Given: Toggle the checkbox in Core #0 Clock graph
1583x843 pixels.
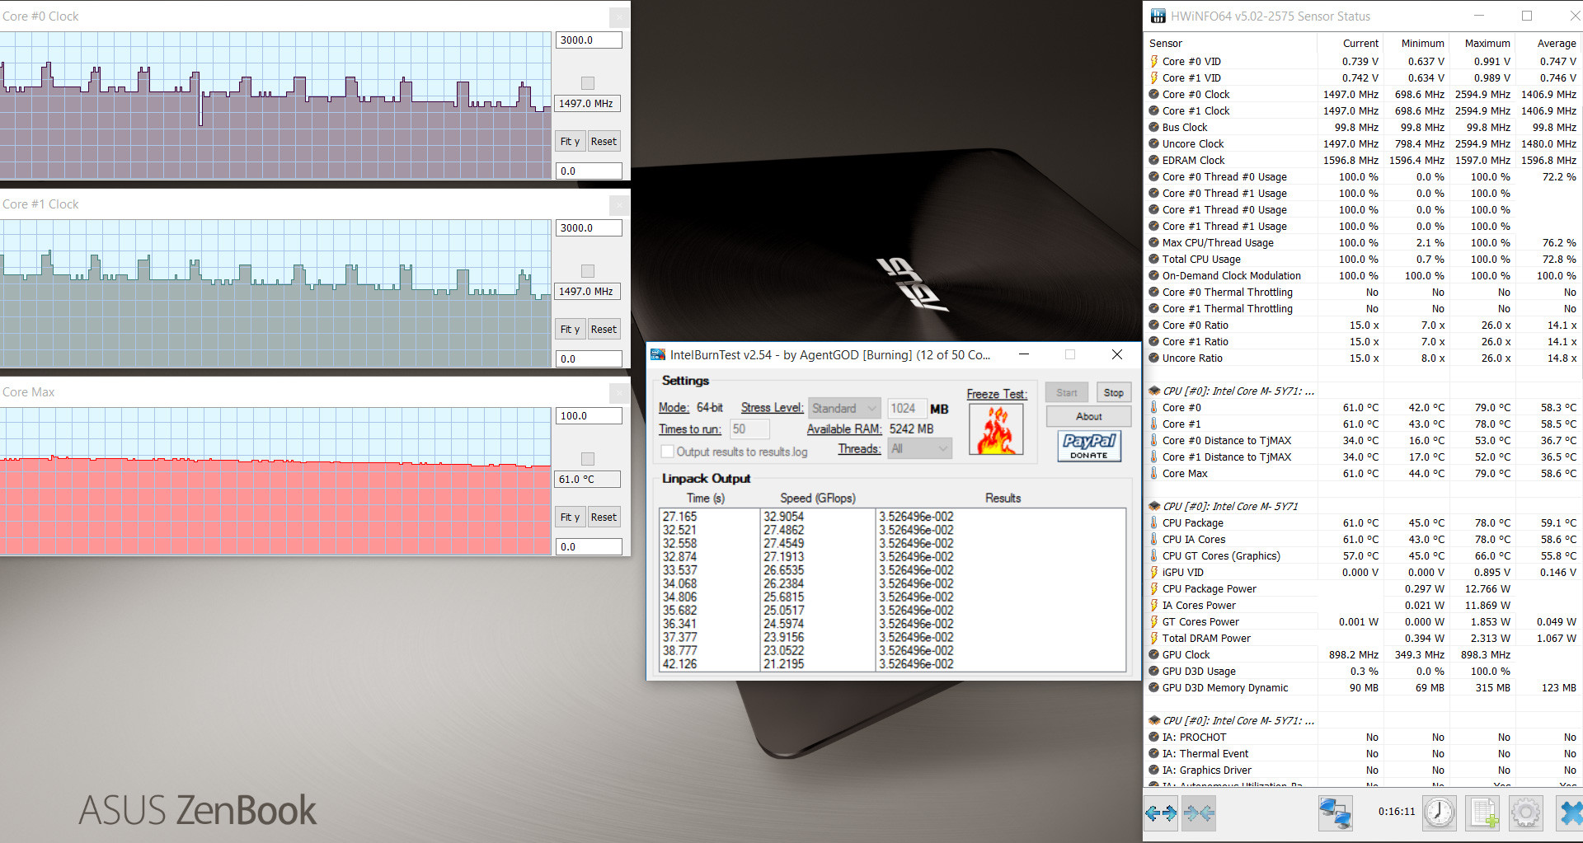Looking at the screenshot, I should [588, 83].
